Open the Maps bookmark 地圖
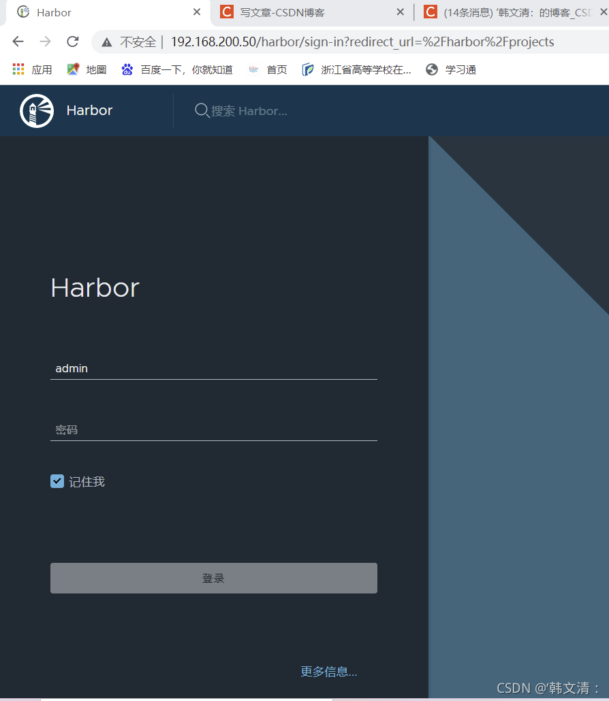The height and width of the screenshot is (701, 609). (x=87, y=69)
